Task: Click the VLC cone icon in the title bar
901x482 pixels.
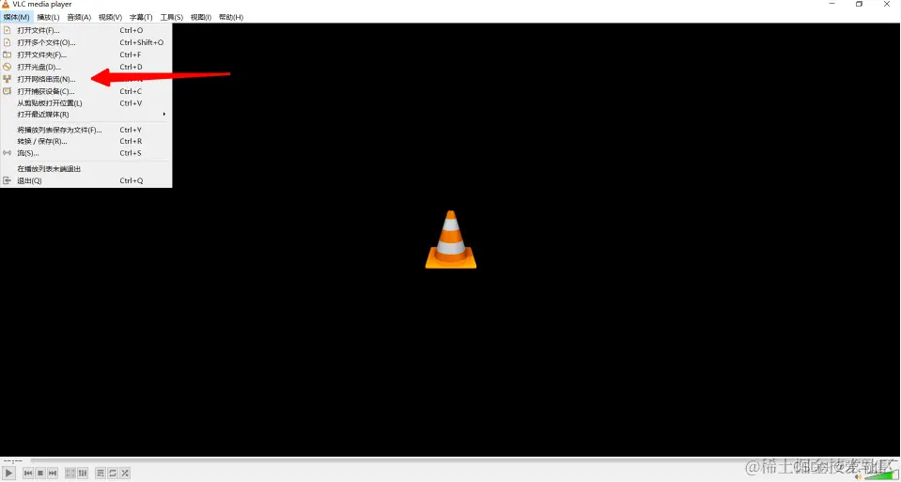Action: point(6,5)
